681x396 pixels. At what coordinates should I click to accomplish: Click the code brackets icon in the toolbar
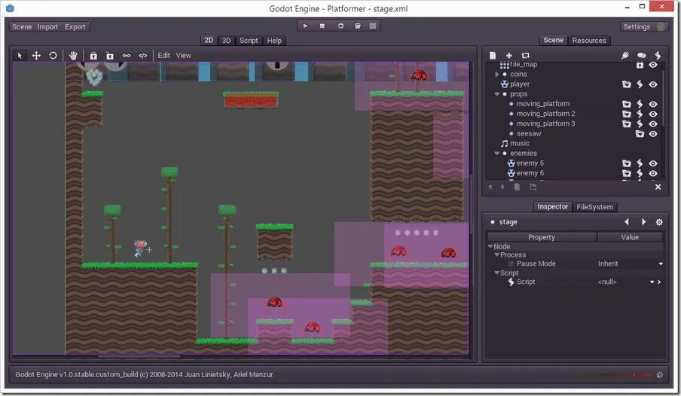(143, 56)
